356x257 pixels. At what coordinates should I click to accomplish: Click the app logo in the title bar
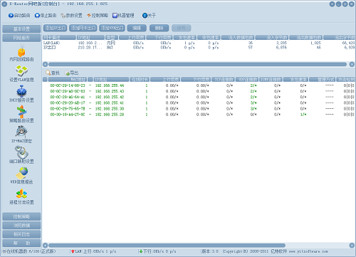(x=4, y=4)
